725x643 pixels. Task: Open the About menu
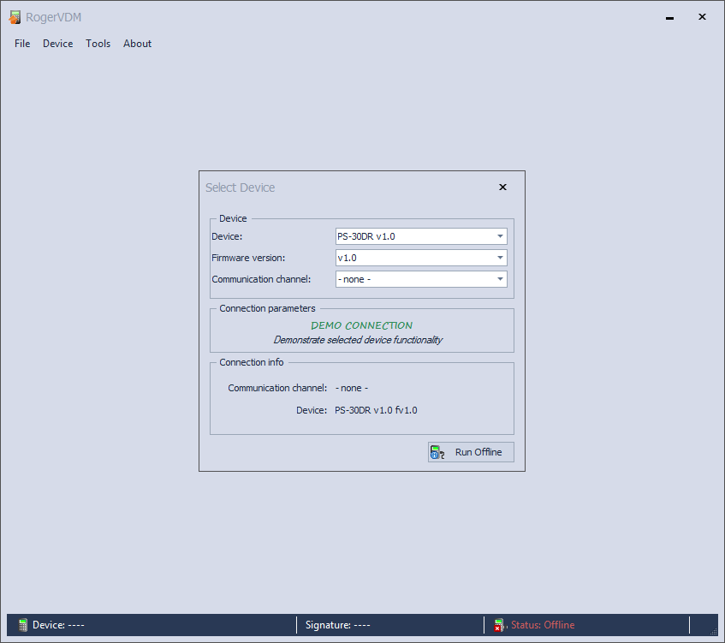[137, 44]
